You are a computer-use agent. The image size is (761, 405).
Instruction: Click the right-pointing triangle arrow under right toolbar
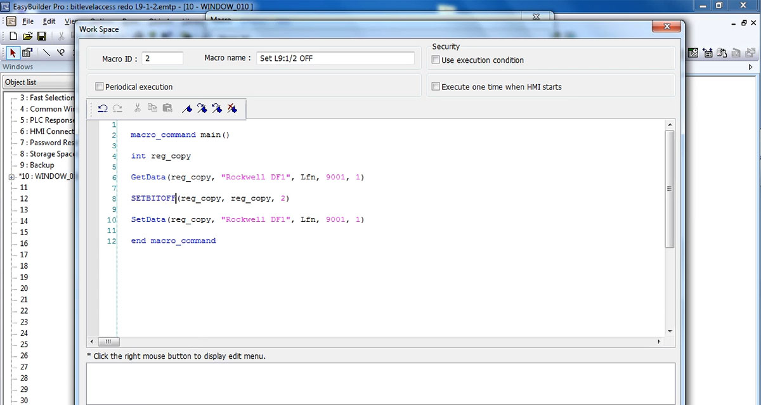[x=751, y=67]
